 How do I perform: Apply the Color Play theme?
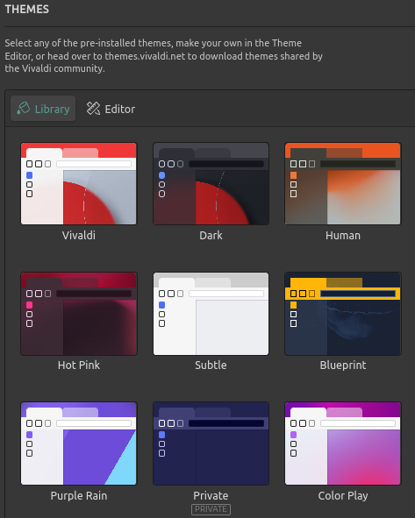point(343,443)
